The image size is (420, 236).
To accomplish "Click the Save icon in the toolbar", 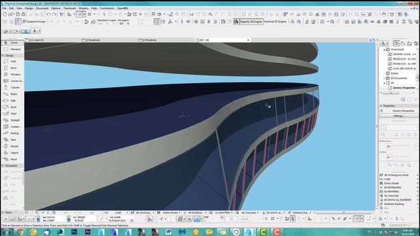I will (18, 14).
